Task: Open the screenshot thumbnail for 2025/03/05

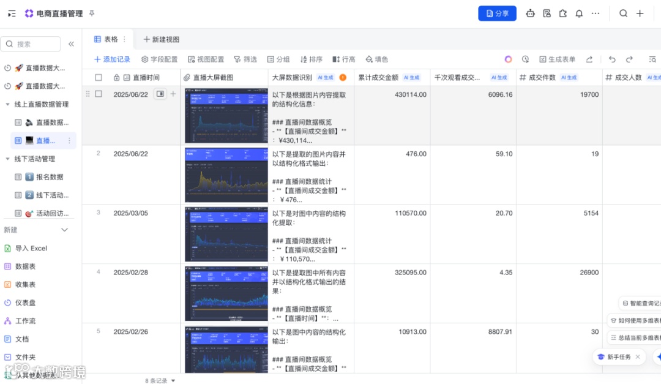Action: tap(226, 234)
